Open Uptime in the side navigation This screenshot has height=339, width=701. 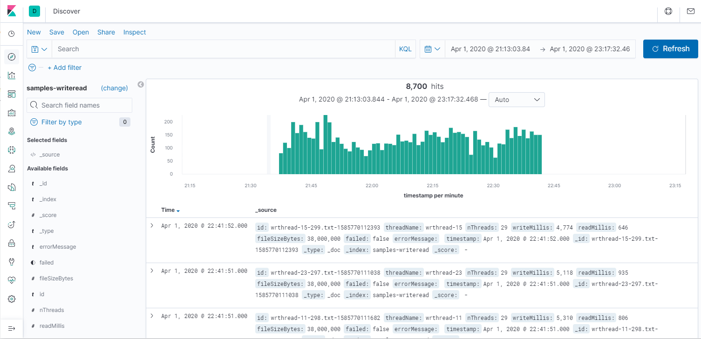coord(12,224)
